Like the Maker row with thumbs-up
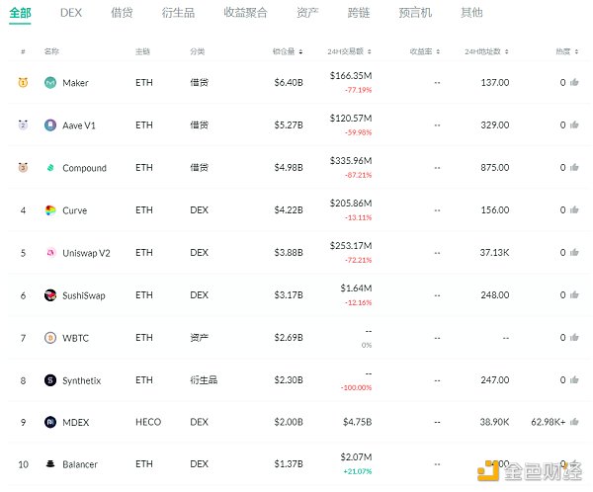The width and height of the screenshot is (593, 492). pyautogui.click(x=573, y=83)
